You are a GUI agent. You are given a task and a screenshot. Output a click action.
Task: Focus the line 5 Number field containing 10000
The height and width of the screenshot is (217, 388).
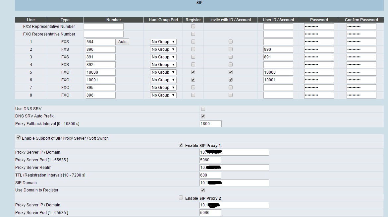[x=101, y=72]
